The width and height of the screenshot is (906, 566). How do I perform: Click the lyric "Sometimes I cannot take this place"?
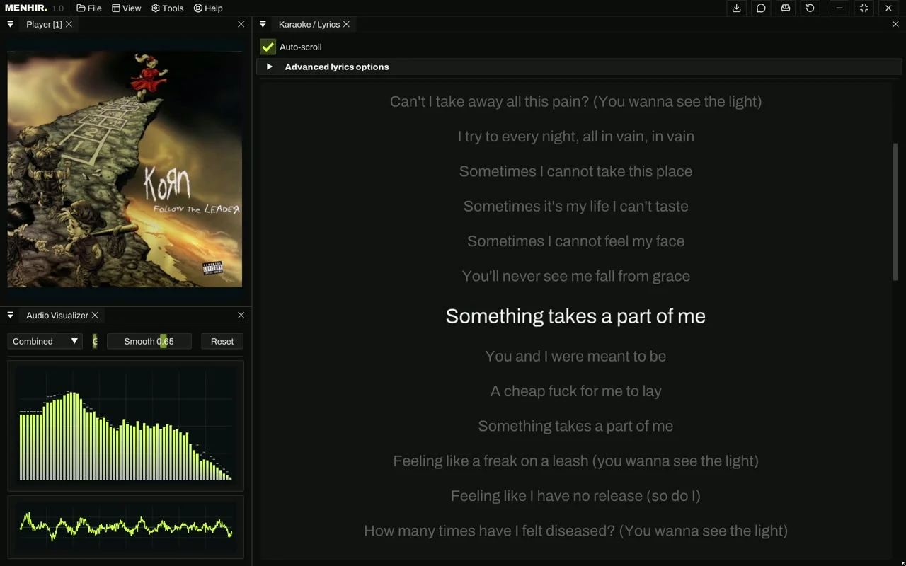coord(575,171)
